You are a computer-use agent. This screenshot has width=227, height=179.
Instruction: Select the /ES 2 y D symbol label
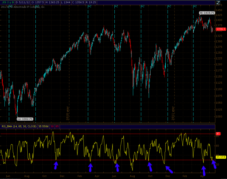[8, 3]
